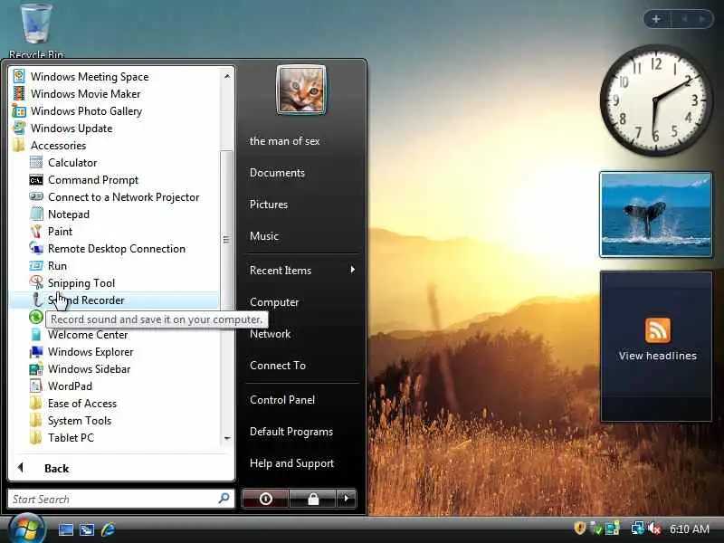Click the lock computer button
Viewport: 724px width, 543px height.
point(313,499)
